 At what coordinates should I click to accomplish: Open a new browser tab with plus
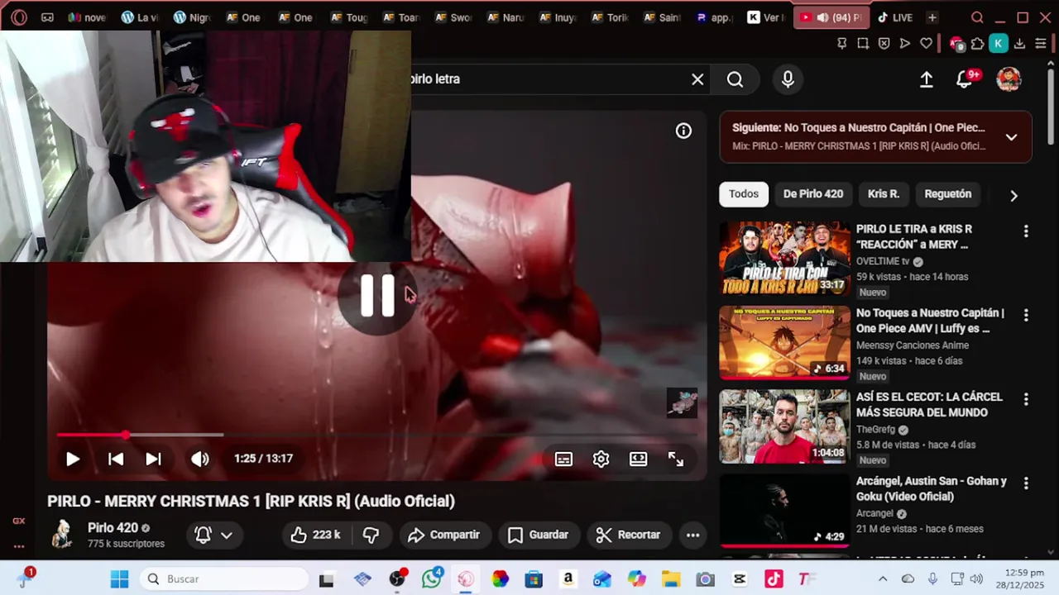pyautogui.click(x=932, y=17)
